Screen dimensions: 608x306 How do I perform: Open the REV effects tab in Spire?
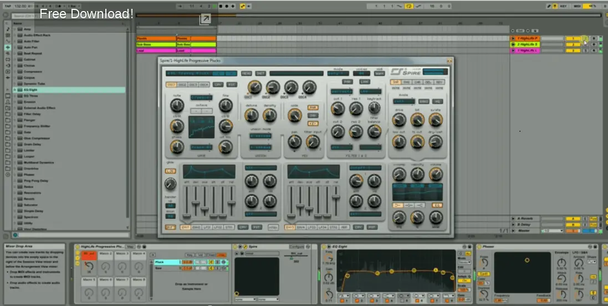click(440, 82)
